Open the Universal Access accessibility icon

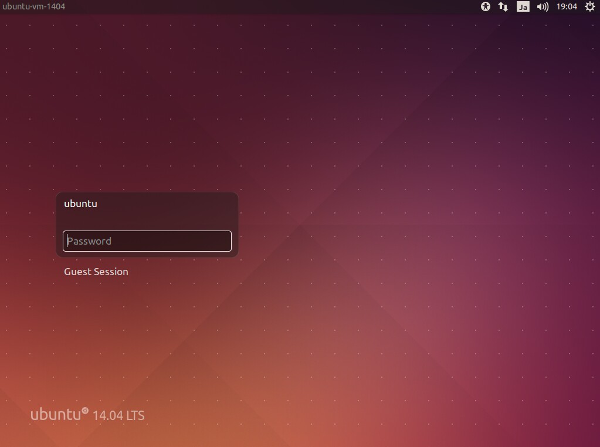pos(485,6)
